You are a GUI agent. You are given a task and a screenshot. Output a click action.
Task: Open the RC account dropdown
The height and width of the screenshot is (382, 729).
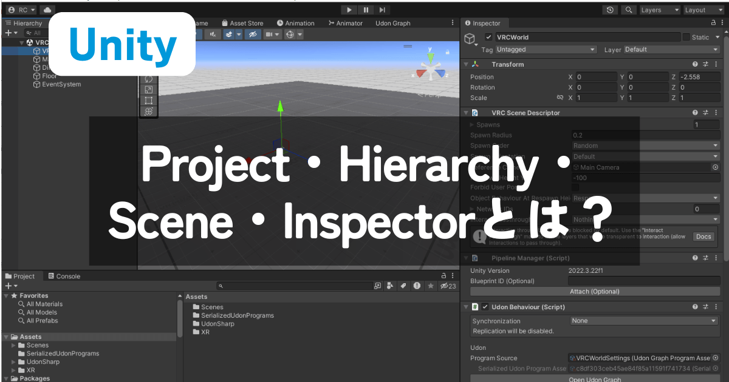[22, 10]
